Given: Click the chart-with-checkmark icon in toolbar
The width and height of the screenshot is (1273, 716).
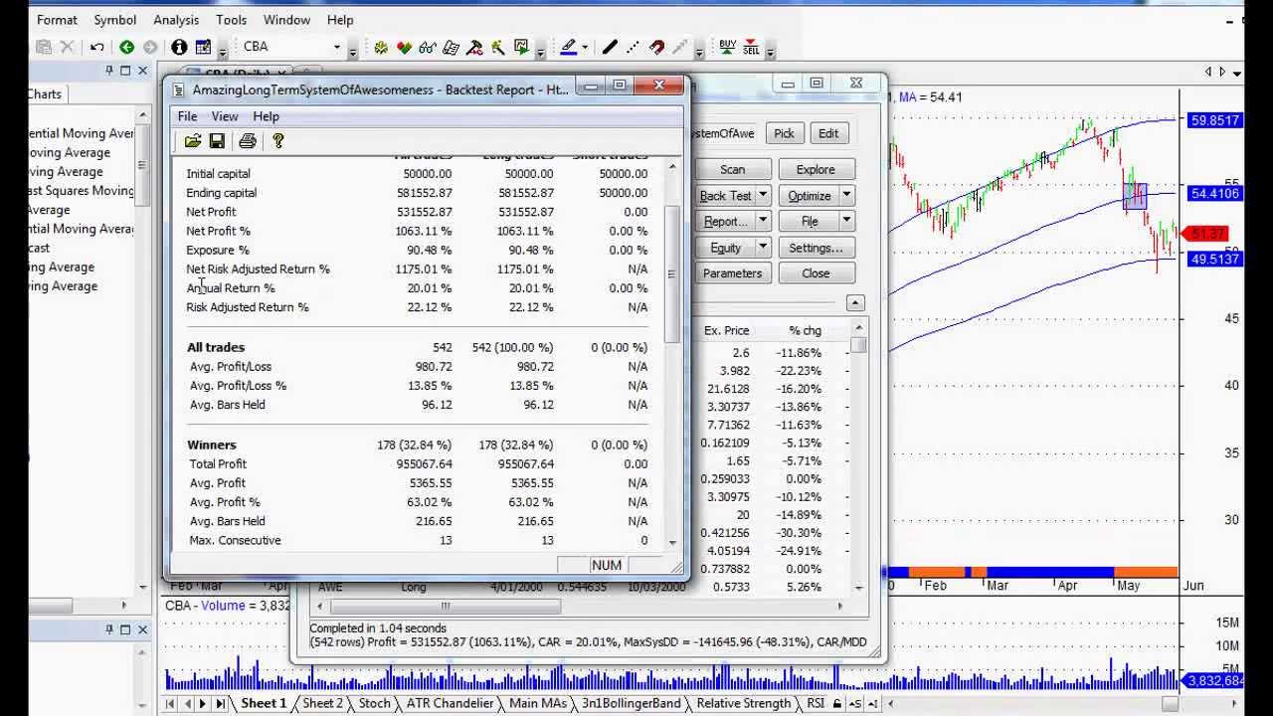Looking at the screenshot, I should tap(521, 47).
